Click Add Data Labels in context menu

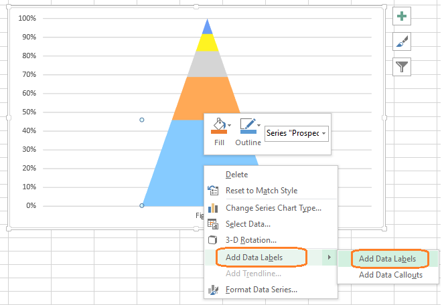point(254,258)
